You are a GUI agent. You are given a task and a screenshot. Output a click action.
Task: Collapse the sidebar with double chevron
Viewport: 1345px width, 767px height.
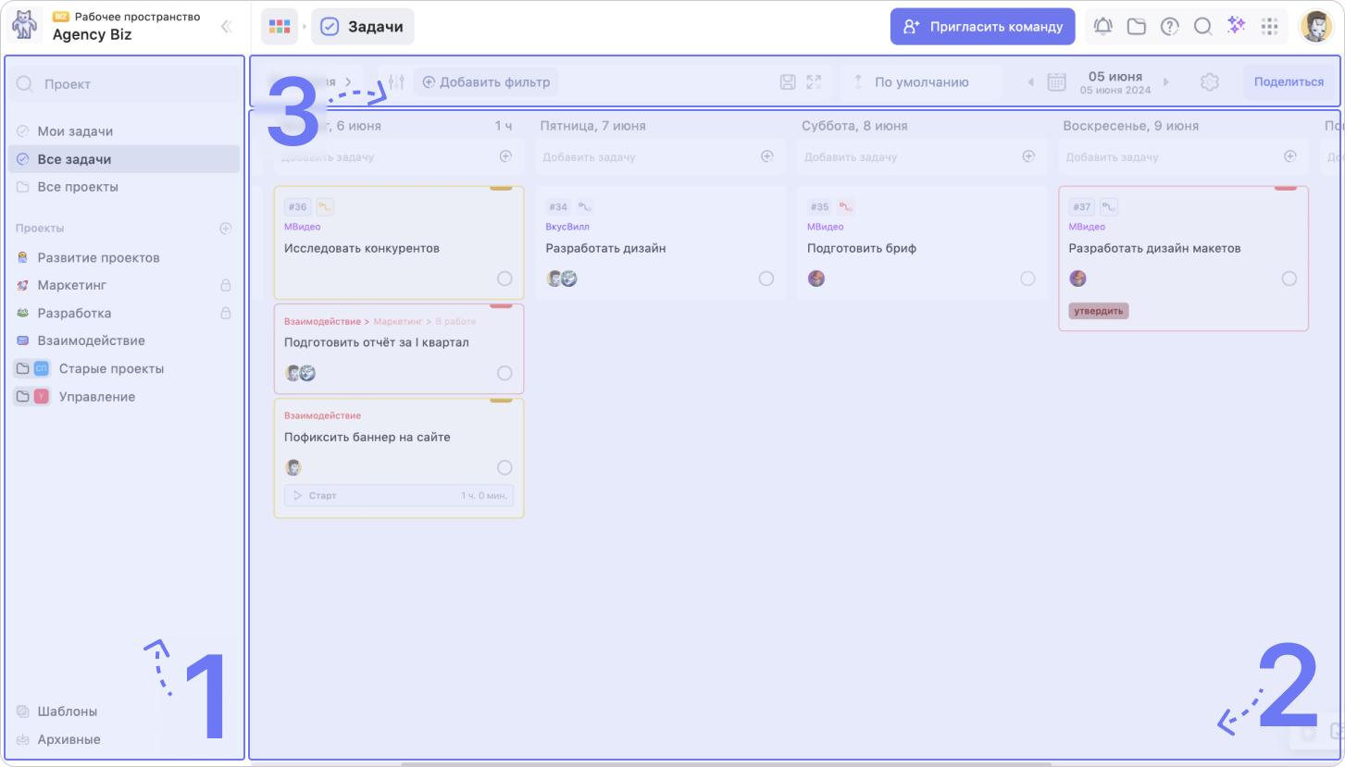[226, 27]
